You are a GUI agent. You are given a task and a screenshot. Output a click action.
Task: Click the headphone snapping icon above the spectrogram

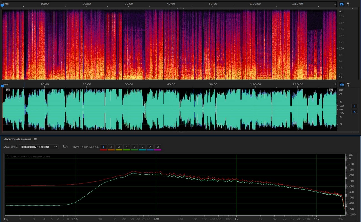[342, 4]
